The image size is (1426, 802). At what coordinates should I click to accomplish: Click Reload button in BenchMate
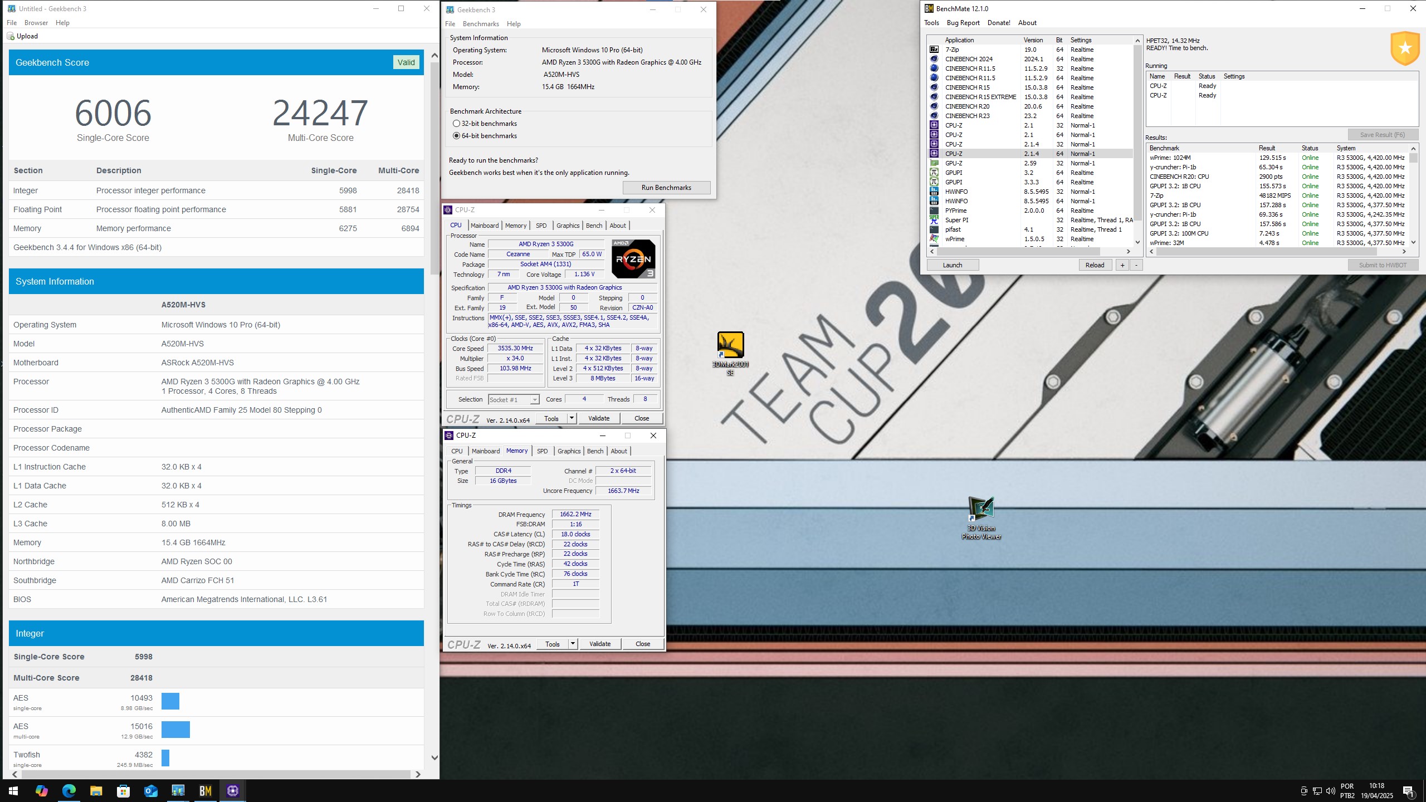1095,265
